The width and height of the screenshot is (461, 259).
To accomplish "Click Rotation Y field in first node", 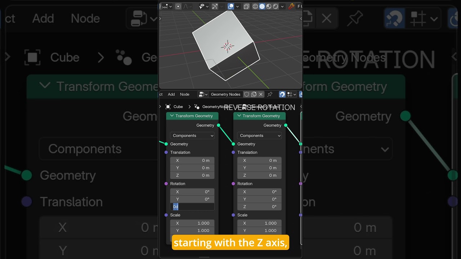I will pyautogui.click(x=192, y=199).
